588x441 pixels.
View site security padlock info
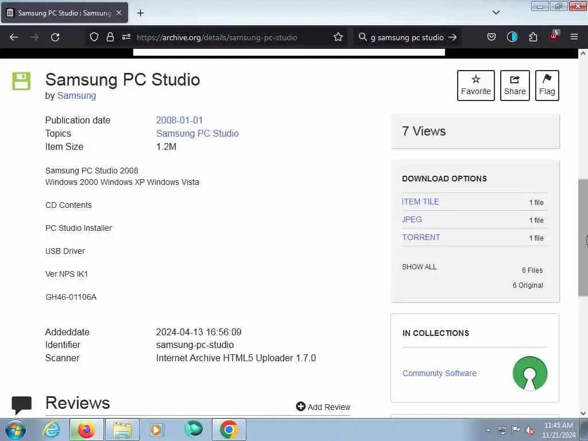[x=110, y=37]
